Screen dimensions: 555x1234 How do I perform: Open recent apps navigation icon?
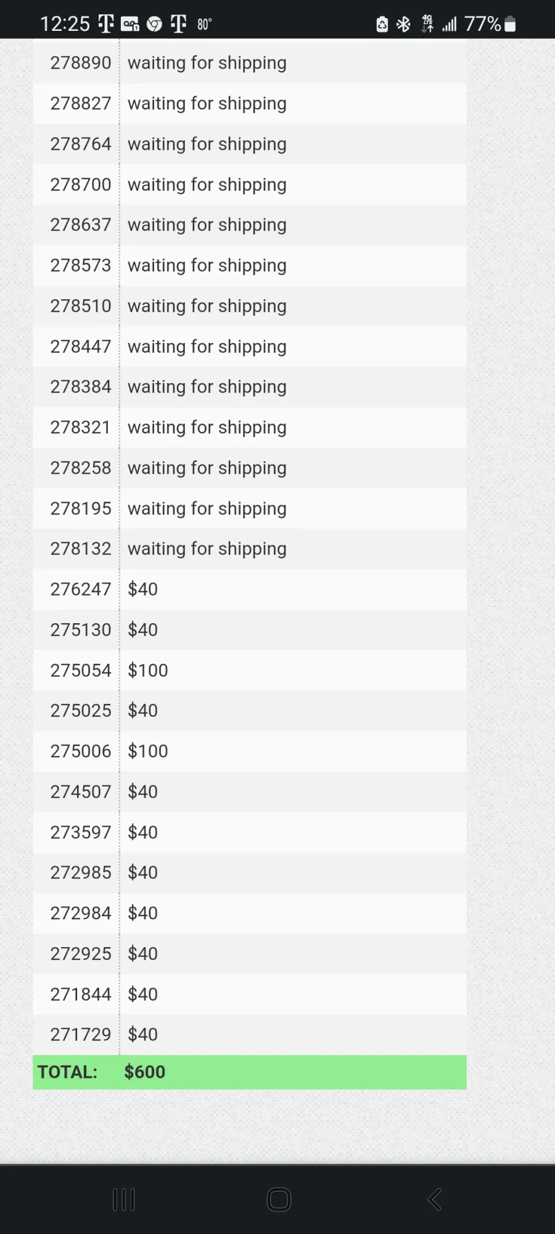pos(124,1199)
